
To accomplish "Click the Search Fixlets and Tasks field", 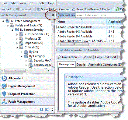I will [x=100, y=15].
